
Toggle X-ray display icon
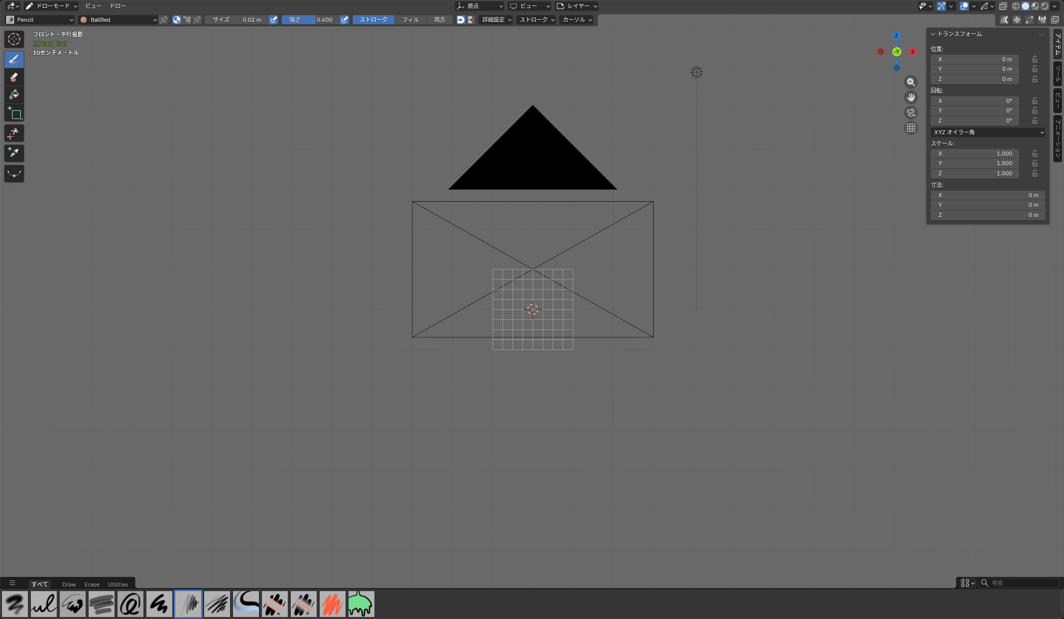point(1003,6)
